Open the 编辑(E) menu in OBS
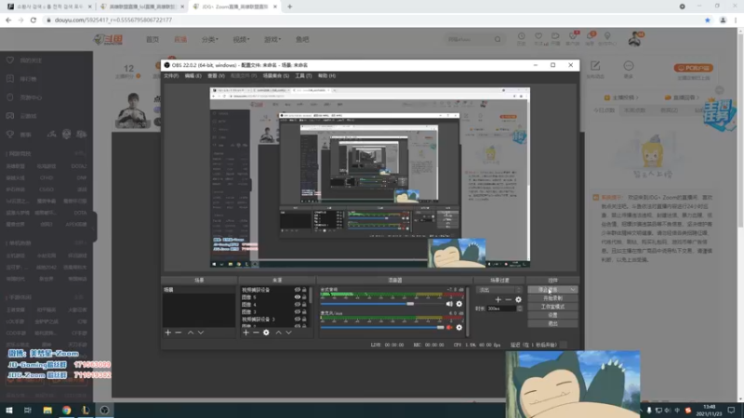This screenshot has height=418, width=744. coord(193,76)
